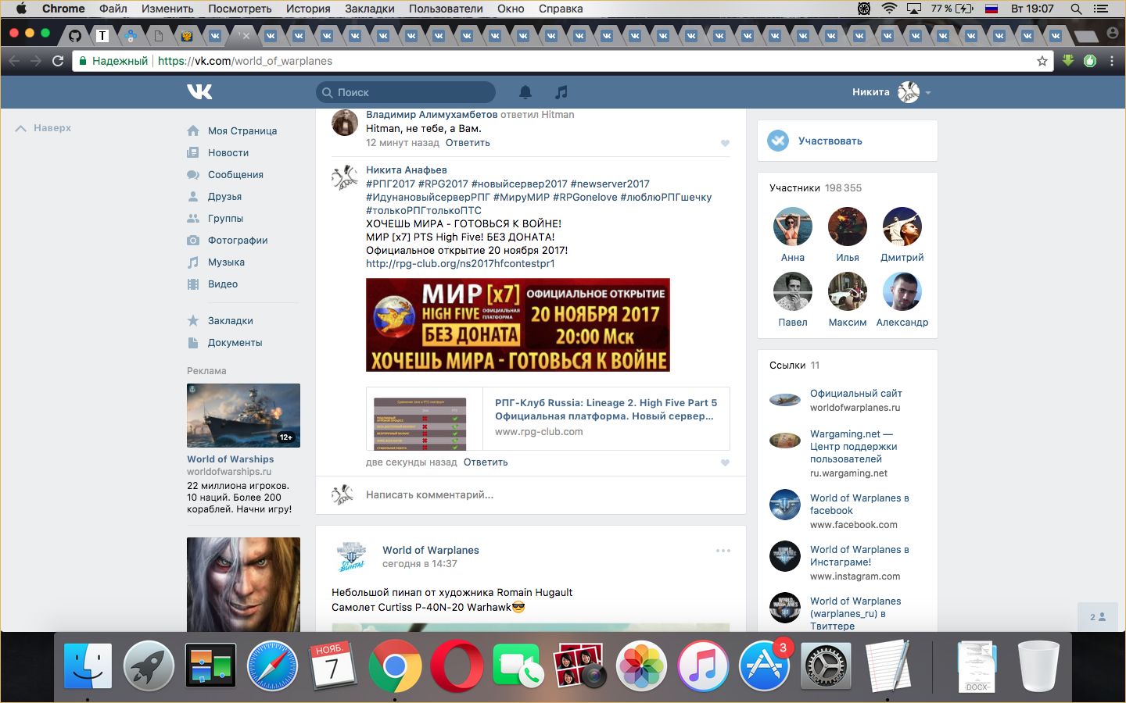Open the App Store in the Dock
Viewport: 1126px width, 703px height.
point(763,666)
